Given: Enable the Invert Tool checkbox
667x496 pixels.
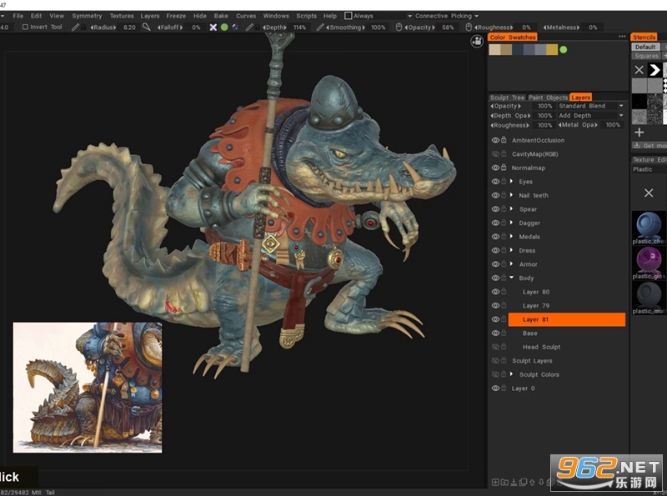Looking at the screenshot, I should click(x=25, y=28).
